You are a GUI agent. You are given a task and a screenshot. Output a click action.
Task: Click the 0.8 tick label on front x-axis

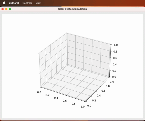click(x=74, y=104)
